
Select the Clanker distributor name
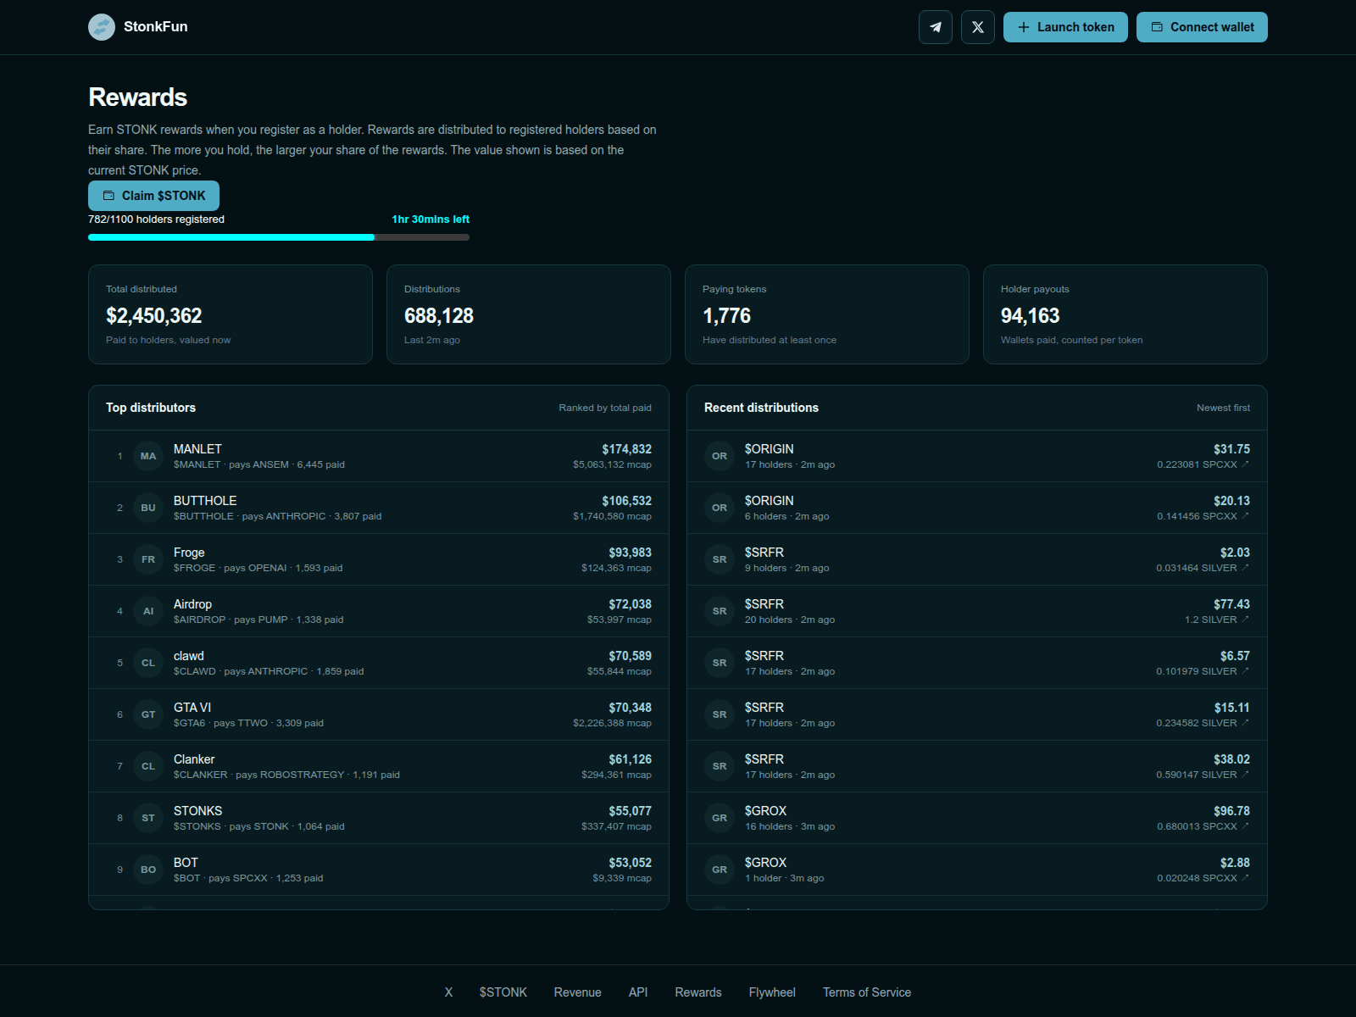tap(194, 759)
